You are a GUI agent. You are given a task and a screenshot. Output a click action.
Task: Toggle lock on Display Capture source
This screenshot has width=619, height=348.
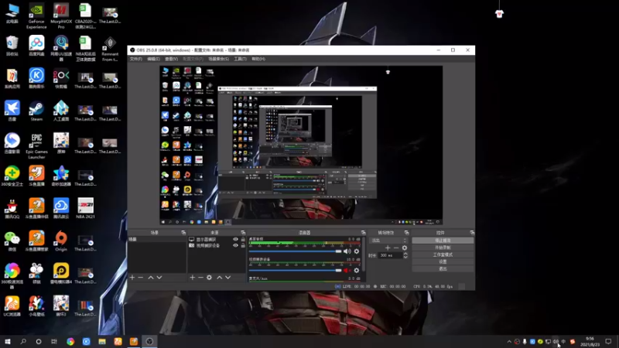[x=243, y=240]
